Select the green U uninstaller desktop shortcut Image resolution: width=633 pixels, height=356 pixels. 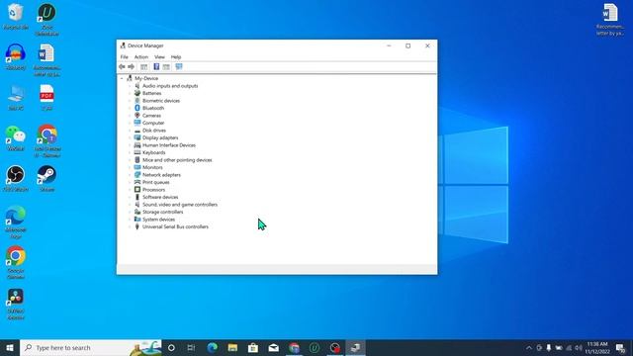pyautogui.click(x=46, y=19)
